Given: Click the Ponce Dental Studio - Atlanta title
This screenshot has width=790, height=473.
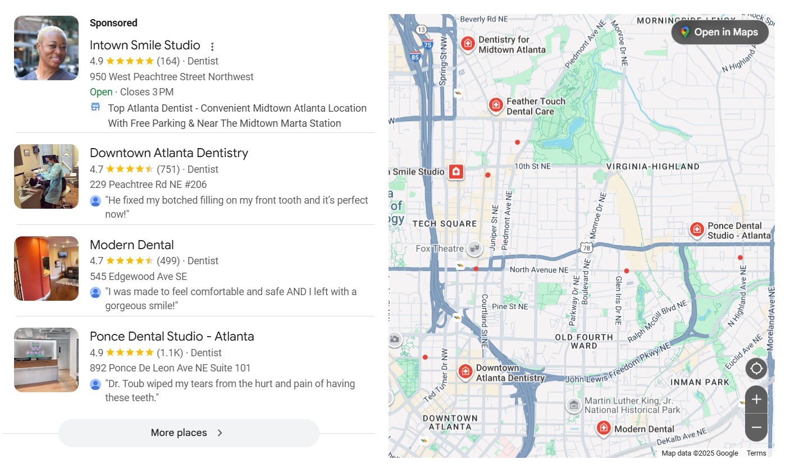Looking at the screenshot, I should (172, 336).
